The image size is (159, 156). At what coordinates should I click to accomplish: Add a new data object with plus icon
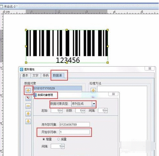coord(28,90)
